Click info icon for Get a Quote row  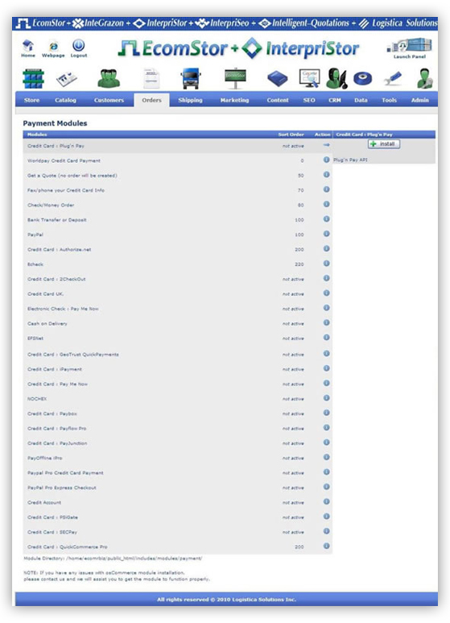[326, 174]
